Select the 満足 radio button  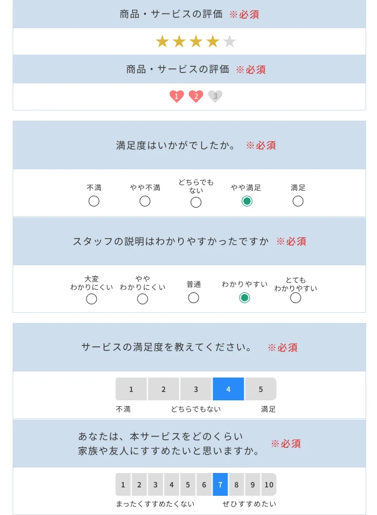pos(298,202)
